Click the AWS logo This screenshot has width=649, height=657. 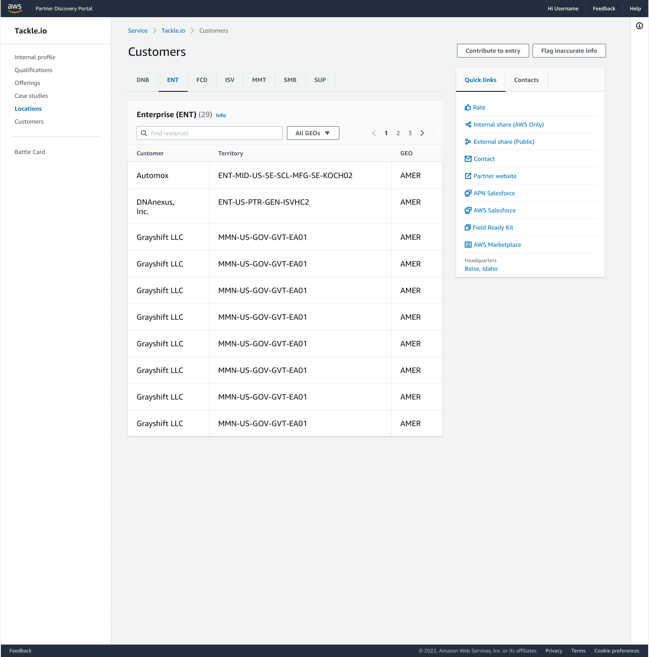(15, 8)
